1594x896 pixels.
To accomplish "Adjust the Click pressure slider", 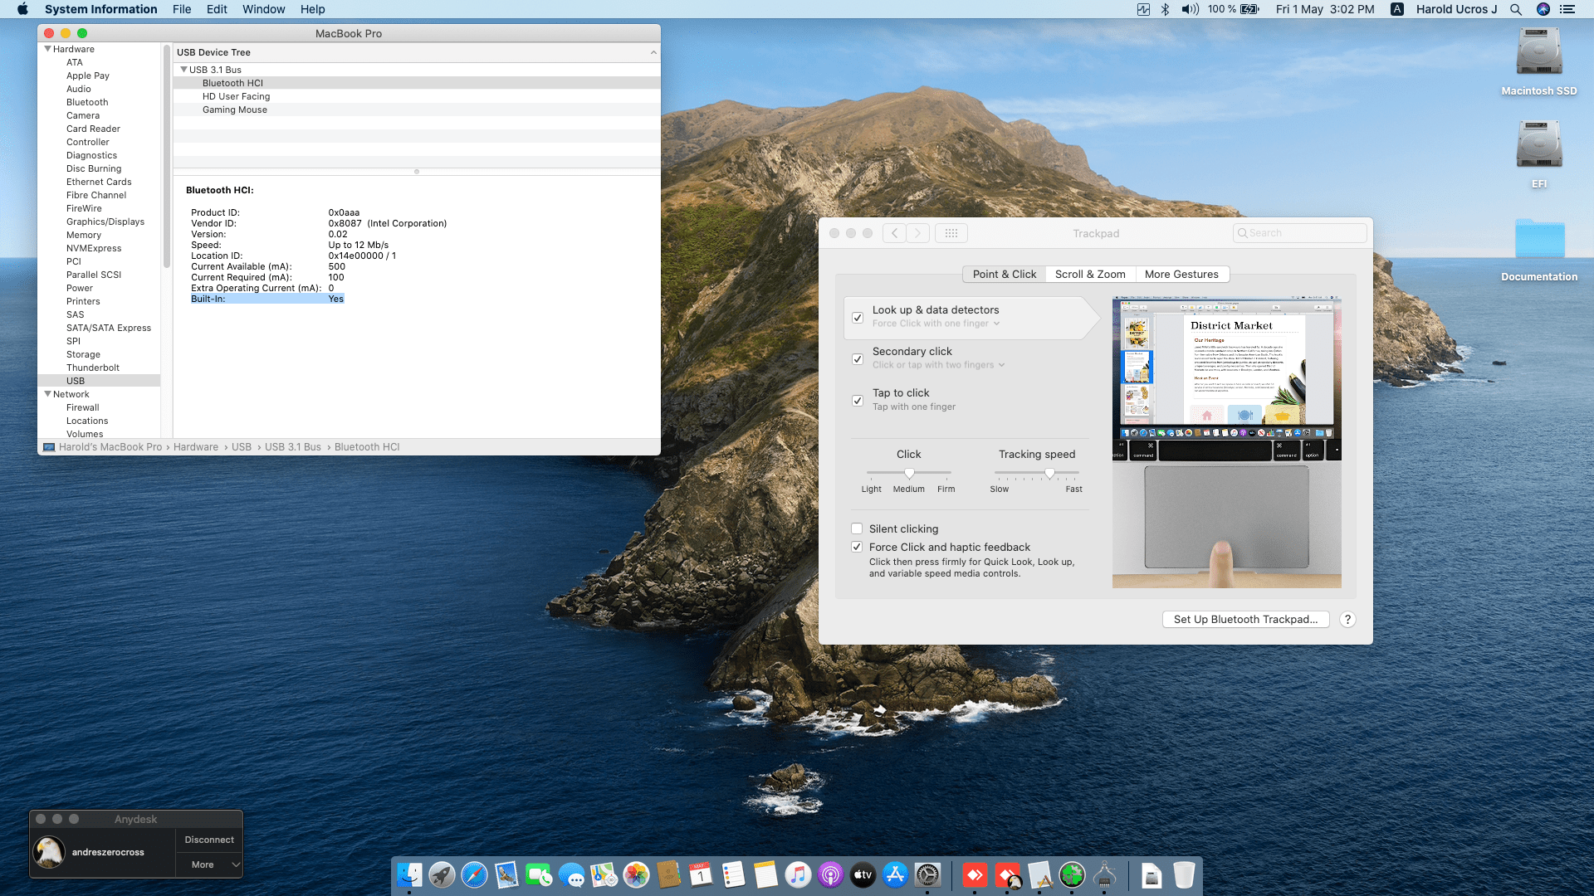I will coord(909,473).
